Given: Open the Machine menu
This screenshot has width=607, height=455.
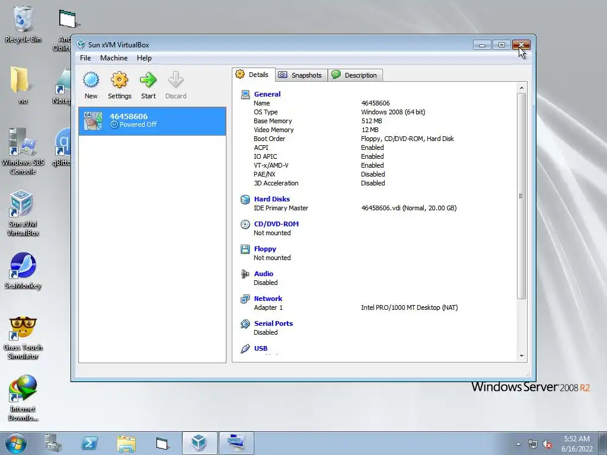Looking at the screenshot, I should click(x=114, y=58).
